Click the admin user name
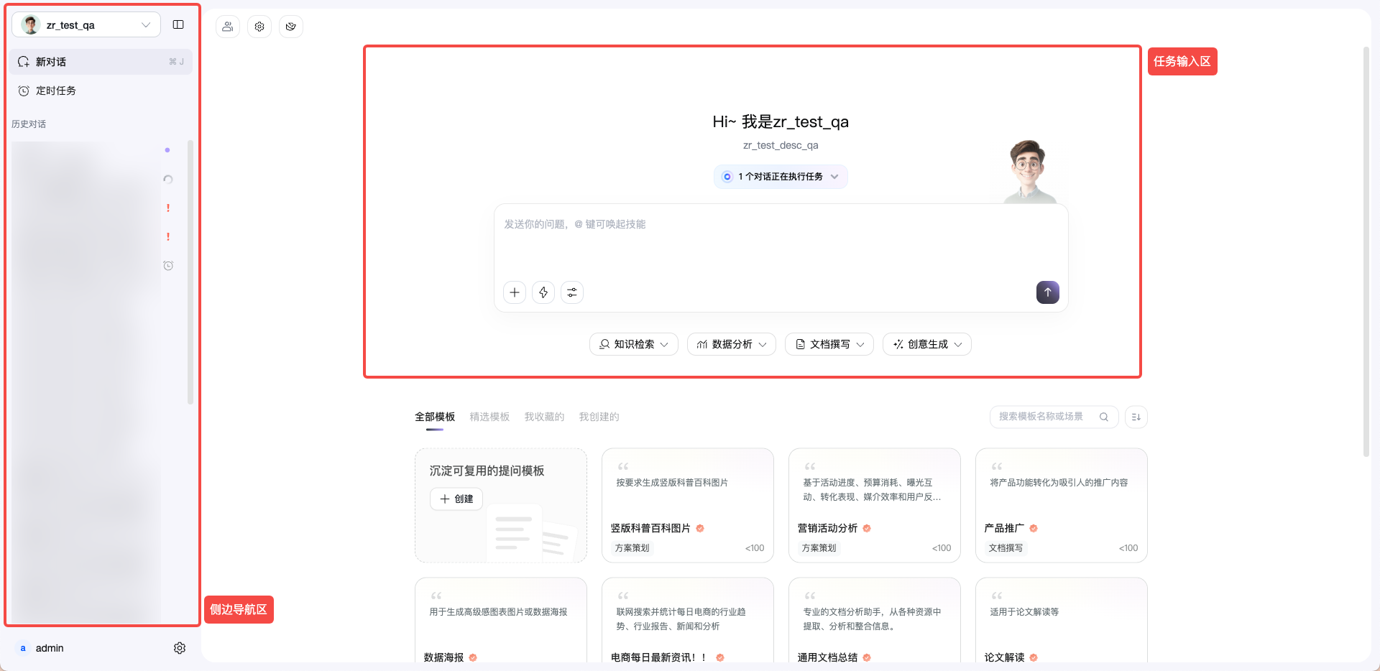Image resolution: width=1380 pixels, height=671 pixels. tap(50, 648)
